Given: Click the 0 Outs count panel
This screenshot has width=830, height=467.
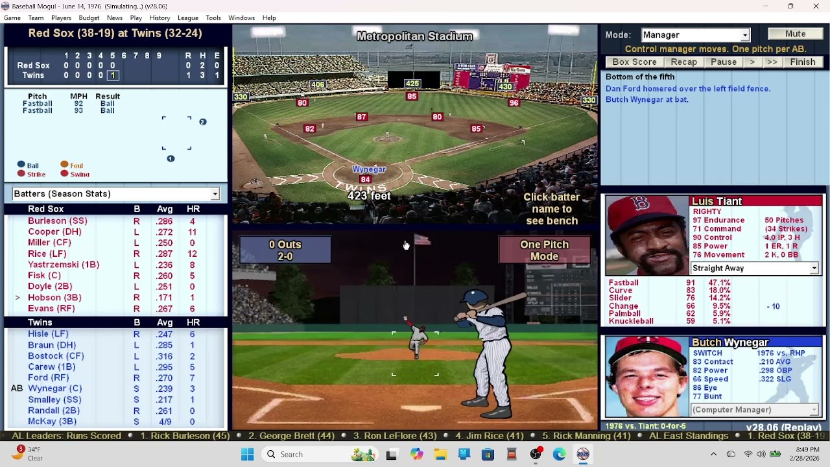Looking at the screenshot, I should (x=285, y=250).
